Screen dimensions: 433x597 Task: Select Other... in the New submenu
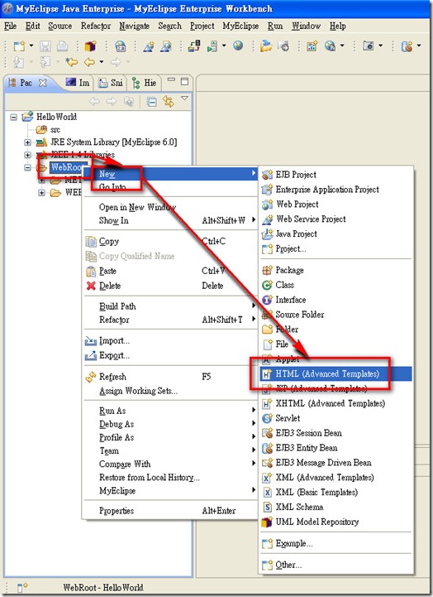[x=335, y=565]
